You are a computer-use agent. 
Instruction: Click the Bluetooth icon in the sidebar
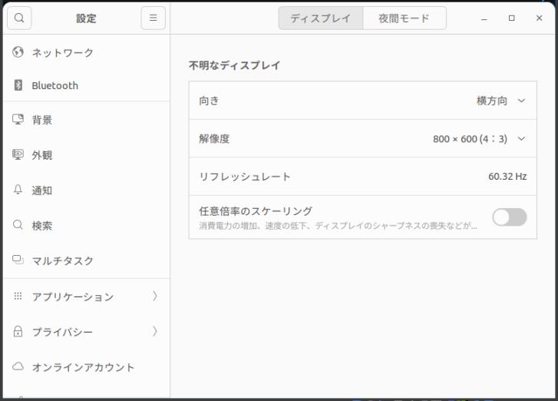point(18,85)
